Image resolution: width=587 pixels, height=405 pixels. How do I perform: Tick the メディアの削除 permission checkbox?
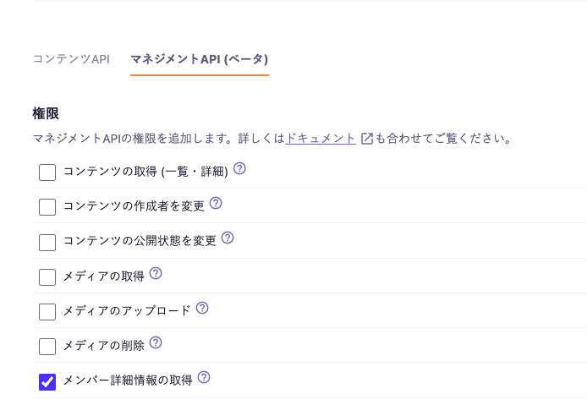click(47, 347)
